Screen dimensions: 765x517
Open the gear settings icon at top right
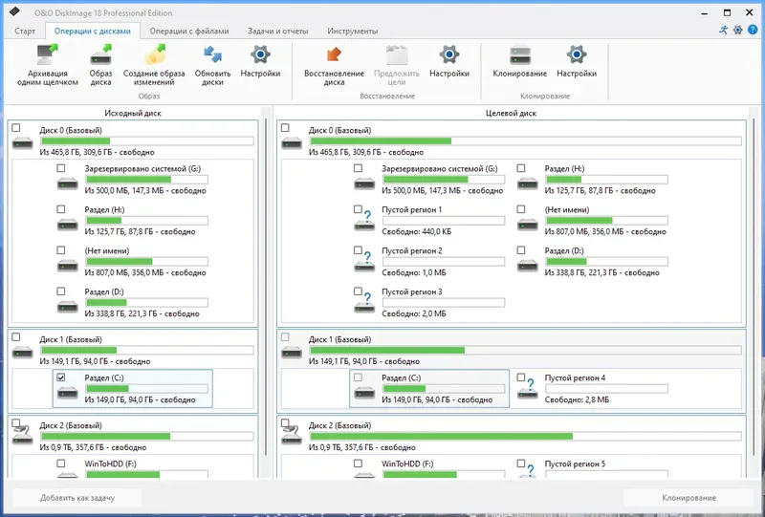pos(737,30)
